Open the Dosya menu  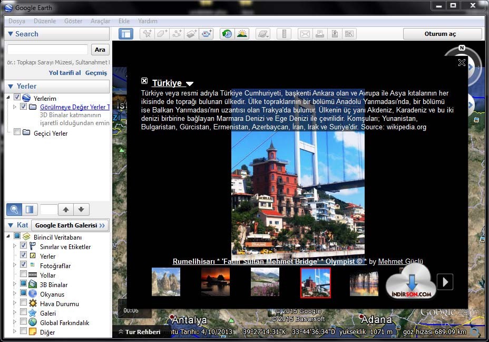[17, 21]
